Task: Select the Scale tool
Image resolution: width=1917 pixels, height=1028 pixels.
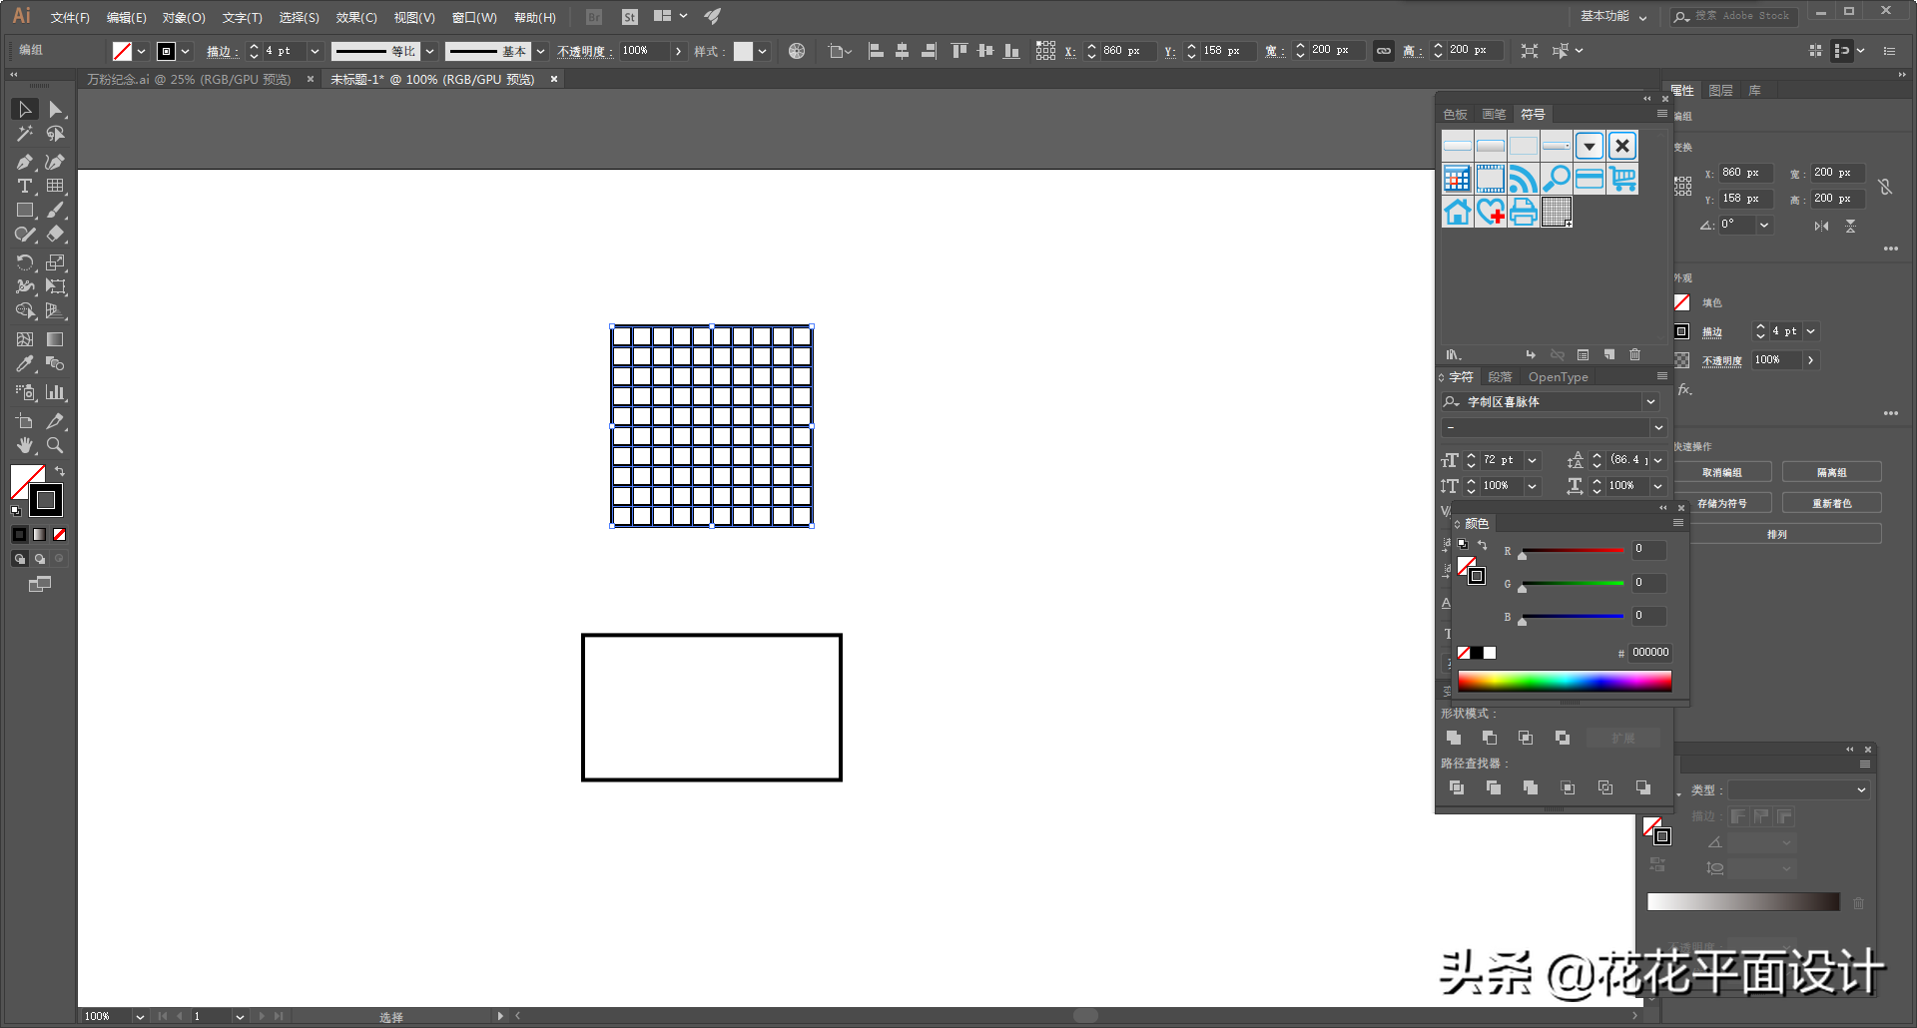Action: point(56,262)
